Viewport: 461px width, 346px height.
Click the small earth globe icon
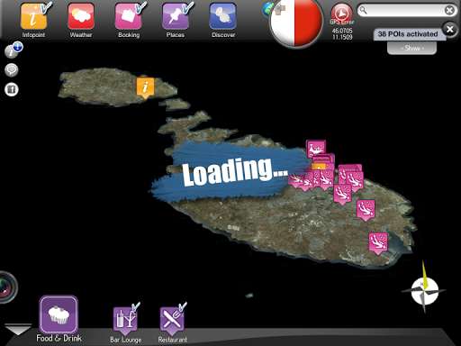(267, 9)
